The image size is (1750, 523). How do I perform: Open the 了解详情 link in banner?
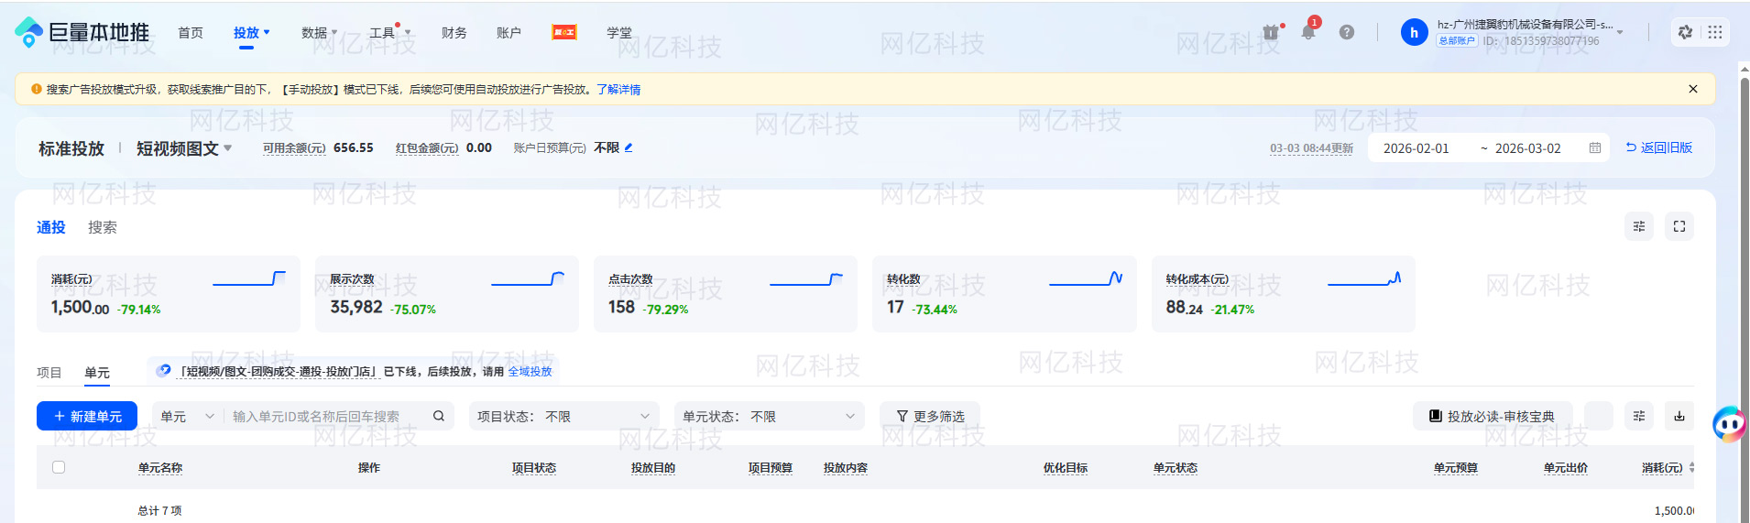click(x=618, y=90)
